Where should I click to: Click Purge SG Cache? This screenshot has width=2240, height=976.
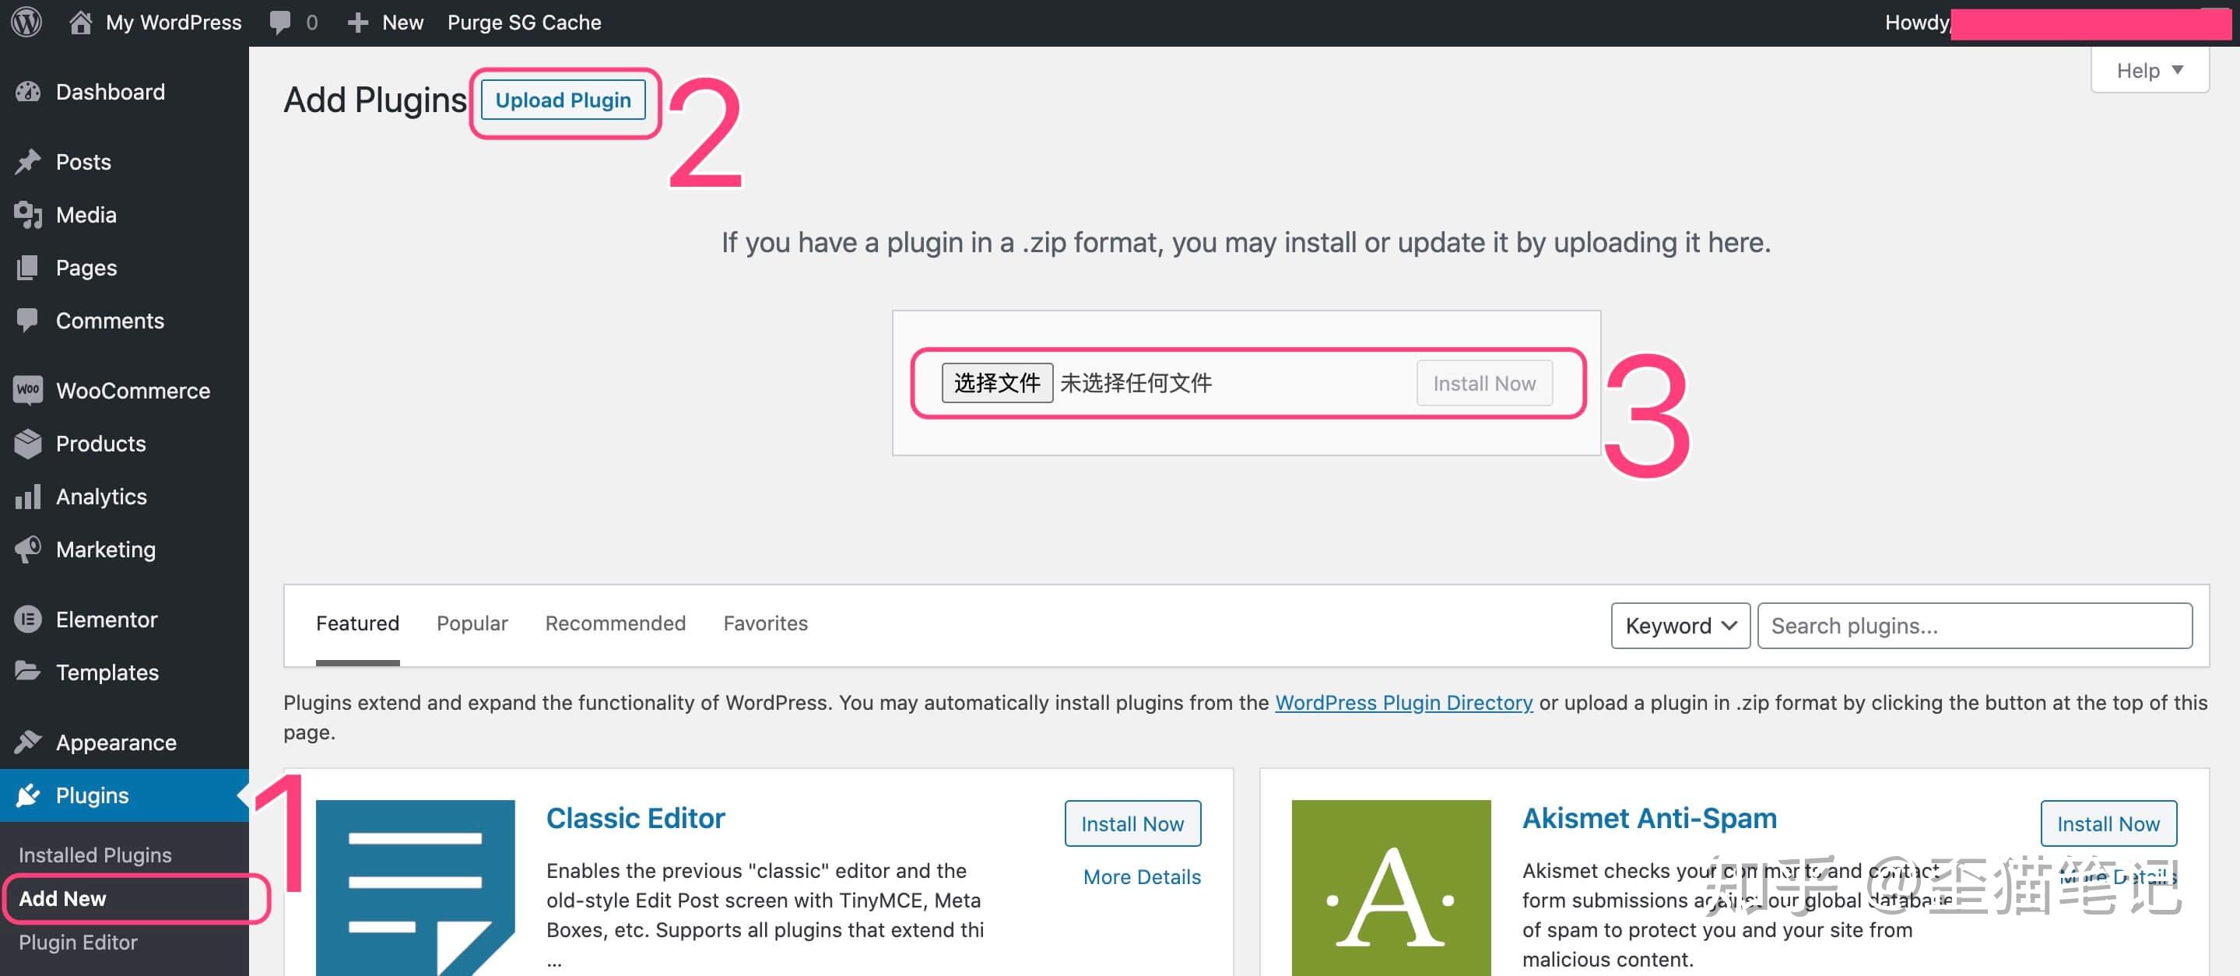(525, 23)
